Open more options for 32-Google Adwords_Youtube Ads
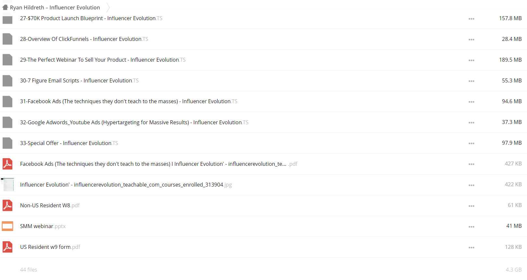The width and height of the screenshot is (527, 280). (x=471, y=123)
